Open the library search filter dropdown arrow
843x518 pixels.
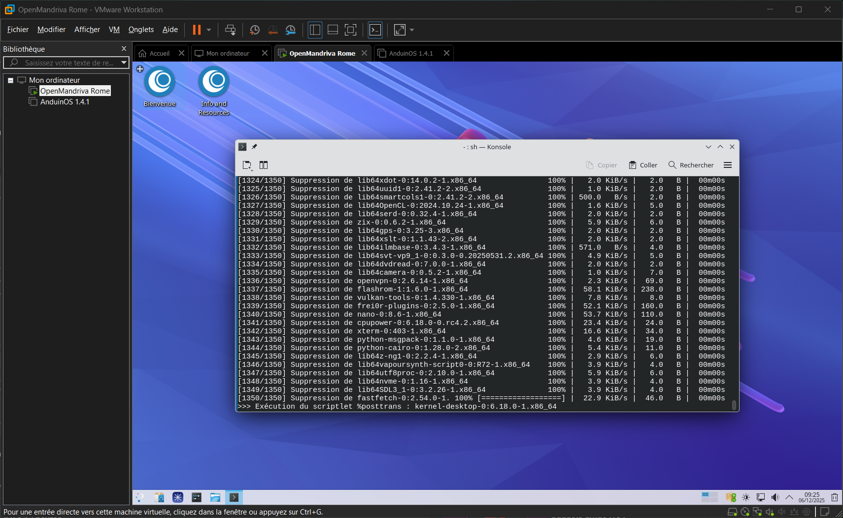point(124,63)
